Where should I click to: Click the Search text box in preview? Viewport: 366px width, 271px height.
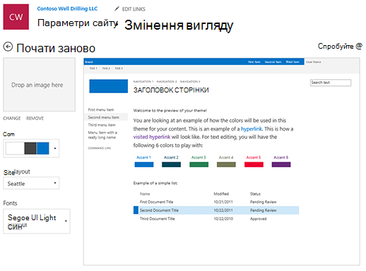pos(331,83)
